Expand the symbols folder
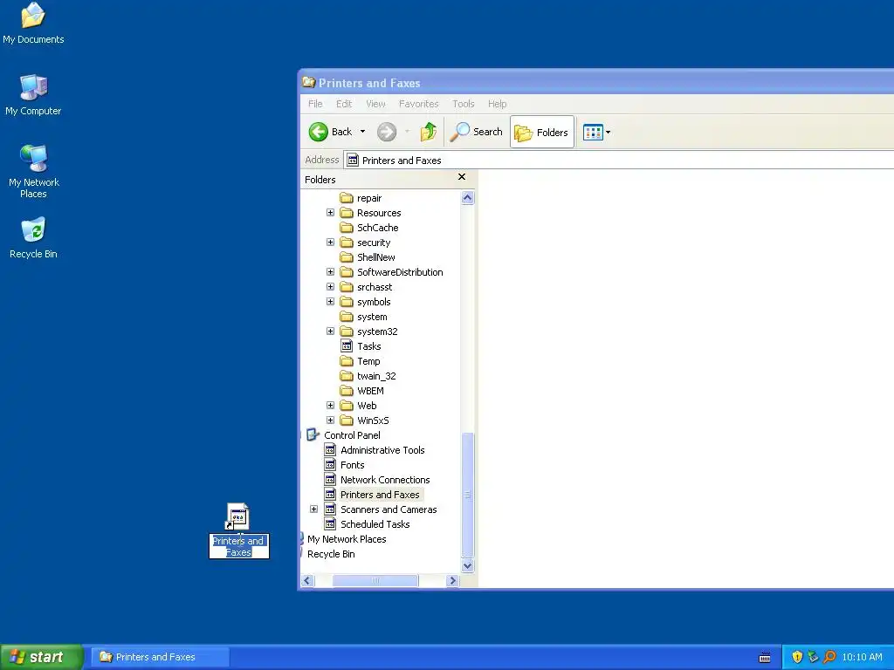894x670 pixels. 330,301
